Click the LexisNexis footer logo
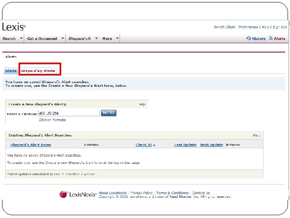The image size is (290, 218). [78, 195]
